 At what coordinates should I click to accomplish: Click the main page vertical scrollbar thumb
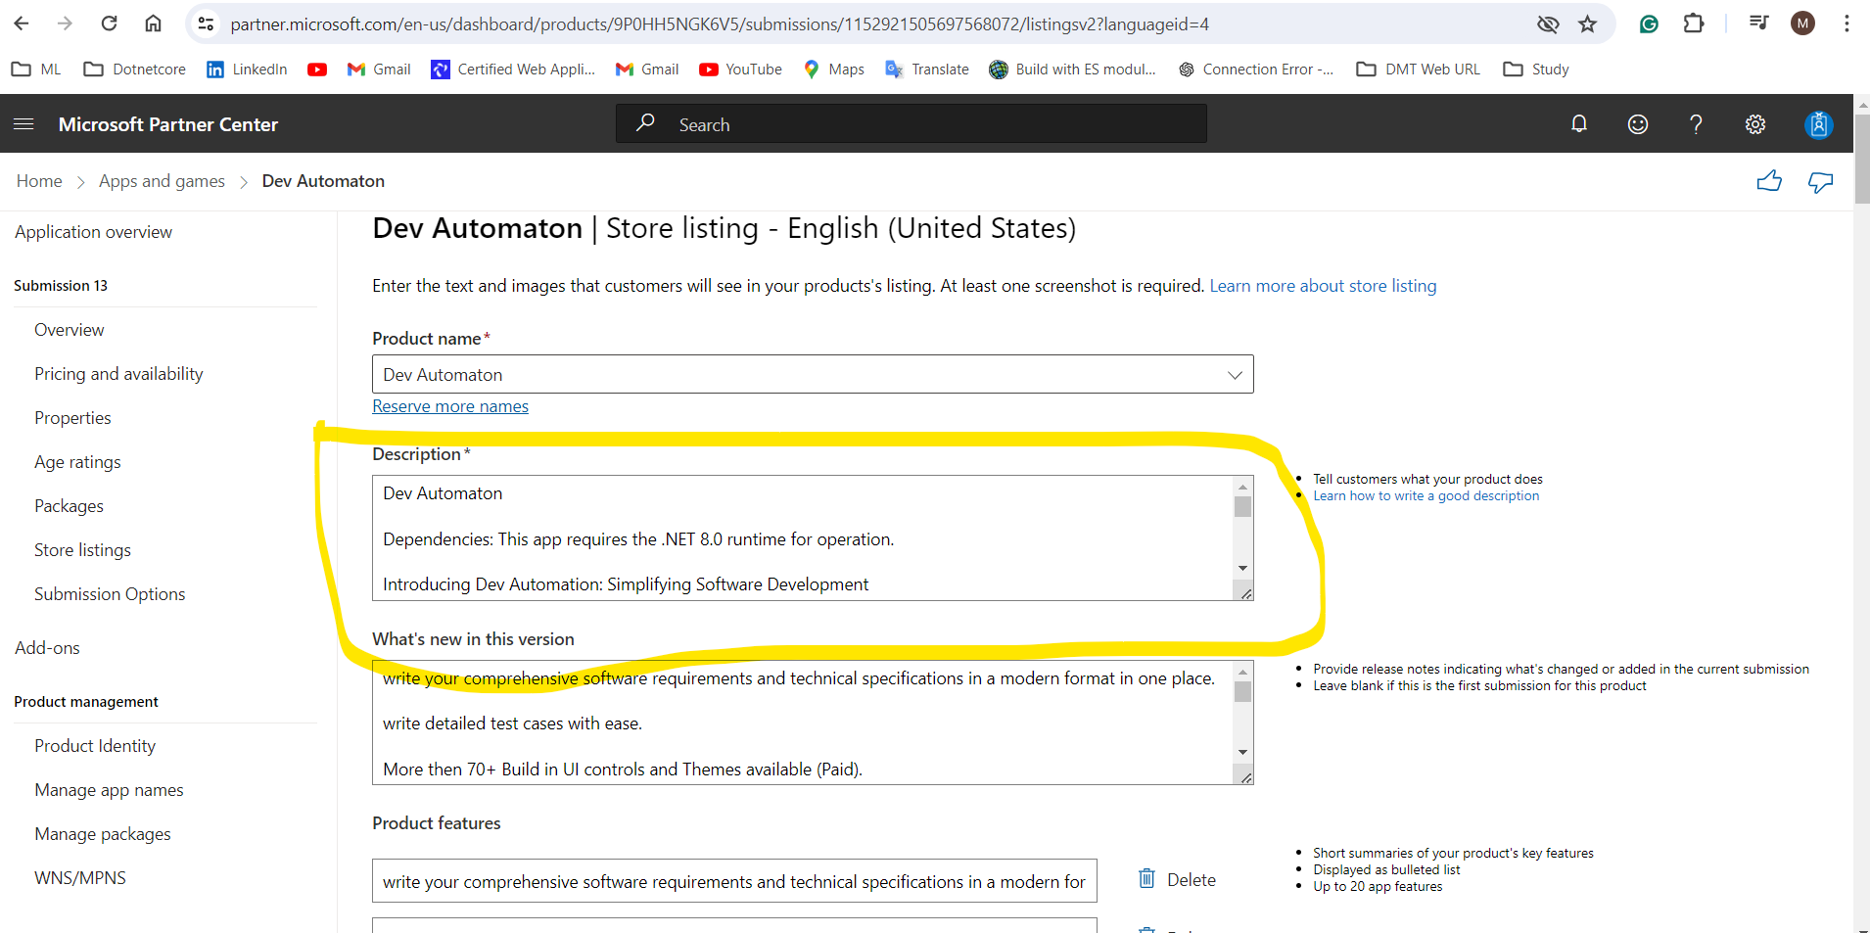coord(1862,159)
